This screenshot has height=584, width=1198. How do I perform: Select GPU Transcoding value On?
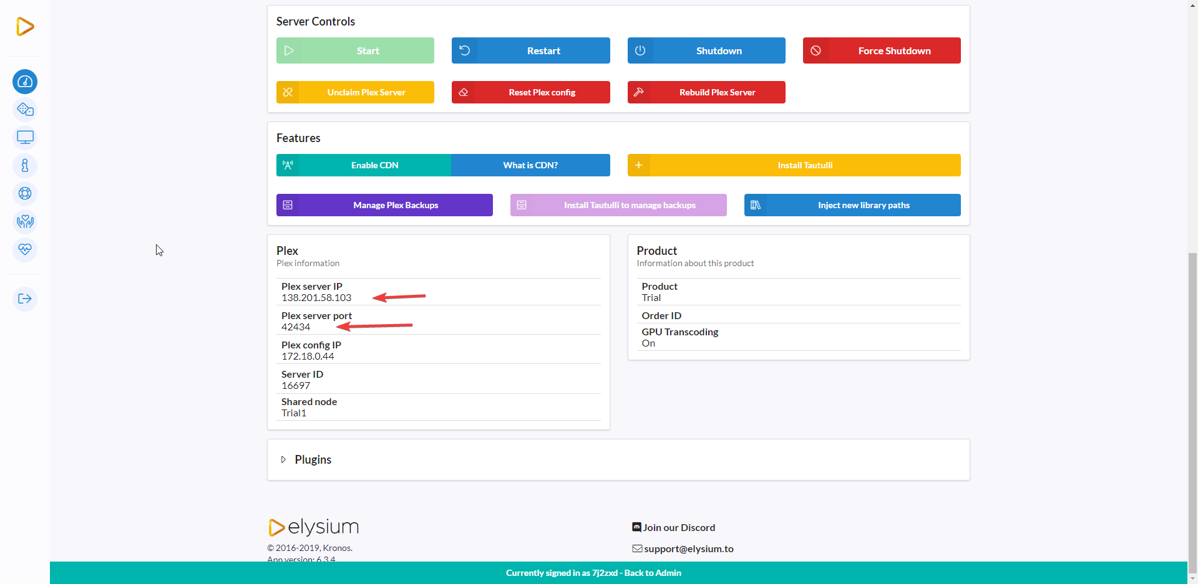[x=648, y=343]
